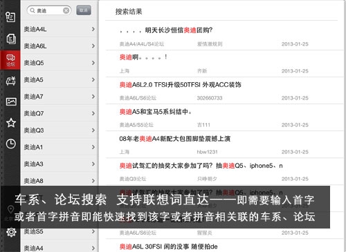The height and width of the screenshot is (252, 346).
Task: Open first 奥迪试驾汇的抽奖 post above caption
Action: pyautogui.click(x=201, y=166)
